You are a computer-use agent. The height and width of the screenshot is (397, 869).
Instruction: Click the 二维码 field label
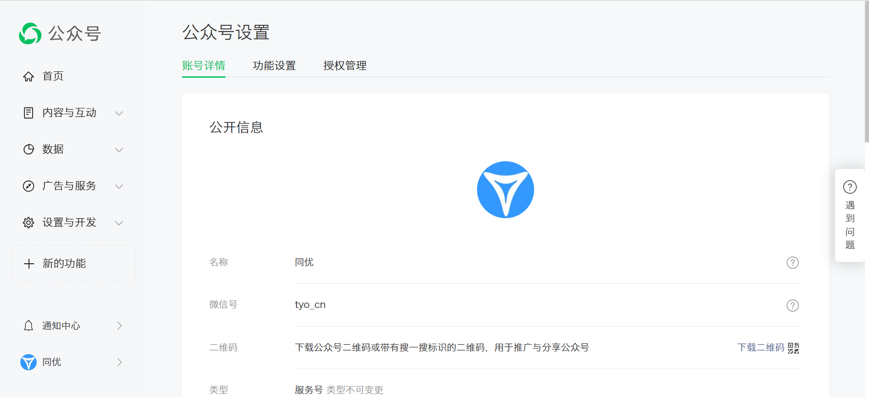click(223, 347)
